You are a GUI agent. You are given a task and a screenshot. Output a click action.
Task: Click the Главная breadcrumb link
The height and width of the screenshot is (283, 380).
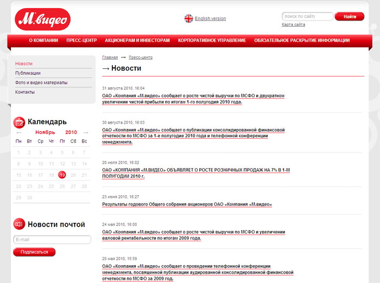pos(110,57)
